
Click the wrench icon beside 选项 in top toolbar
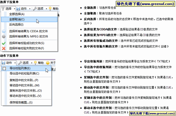(35, 9)
